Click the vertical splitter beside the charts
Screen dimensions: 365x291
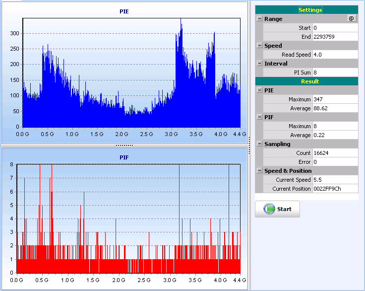(249, 139)
